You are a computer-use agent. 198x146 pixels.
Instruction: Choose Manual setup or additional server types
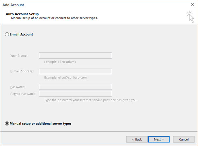[7, 124]
